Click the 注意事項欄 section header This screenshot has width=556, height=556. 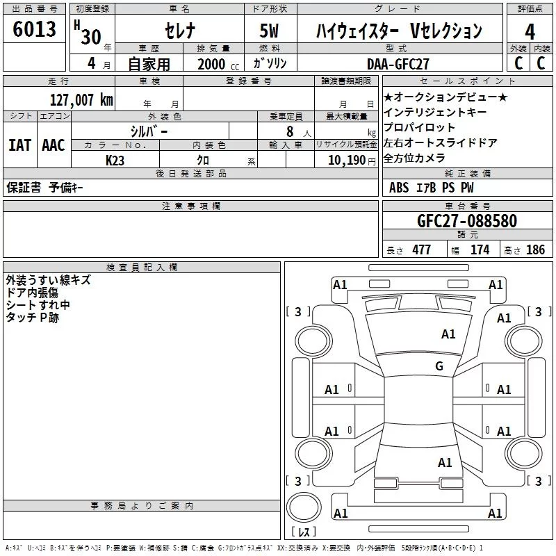[x=190, y=206]
